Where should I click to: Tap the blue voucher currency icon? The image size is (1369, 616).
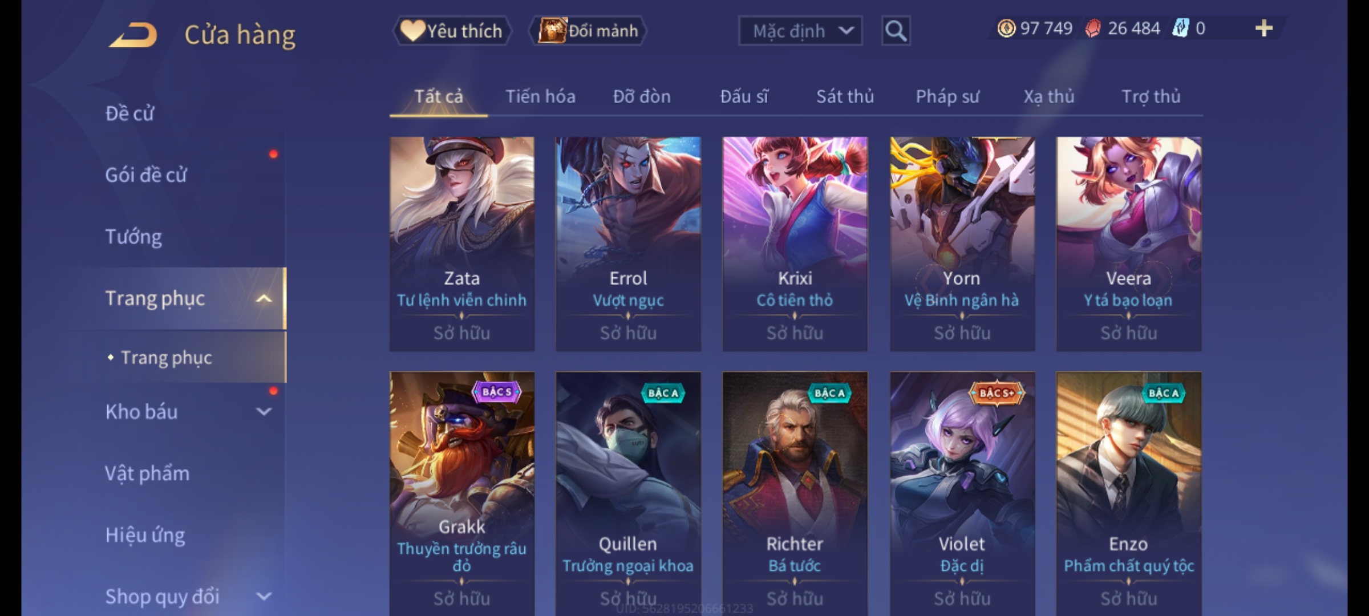tap(1180, 29)
